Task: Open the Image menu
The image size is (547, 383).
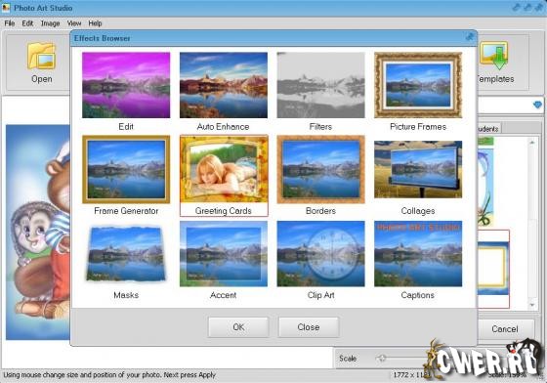Action: 50,23
